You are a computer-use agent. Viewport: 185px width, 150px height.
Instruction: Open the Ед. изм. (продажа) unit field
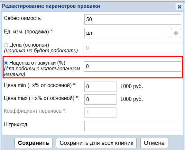[127, 33]
